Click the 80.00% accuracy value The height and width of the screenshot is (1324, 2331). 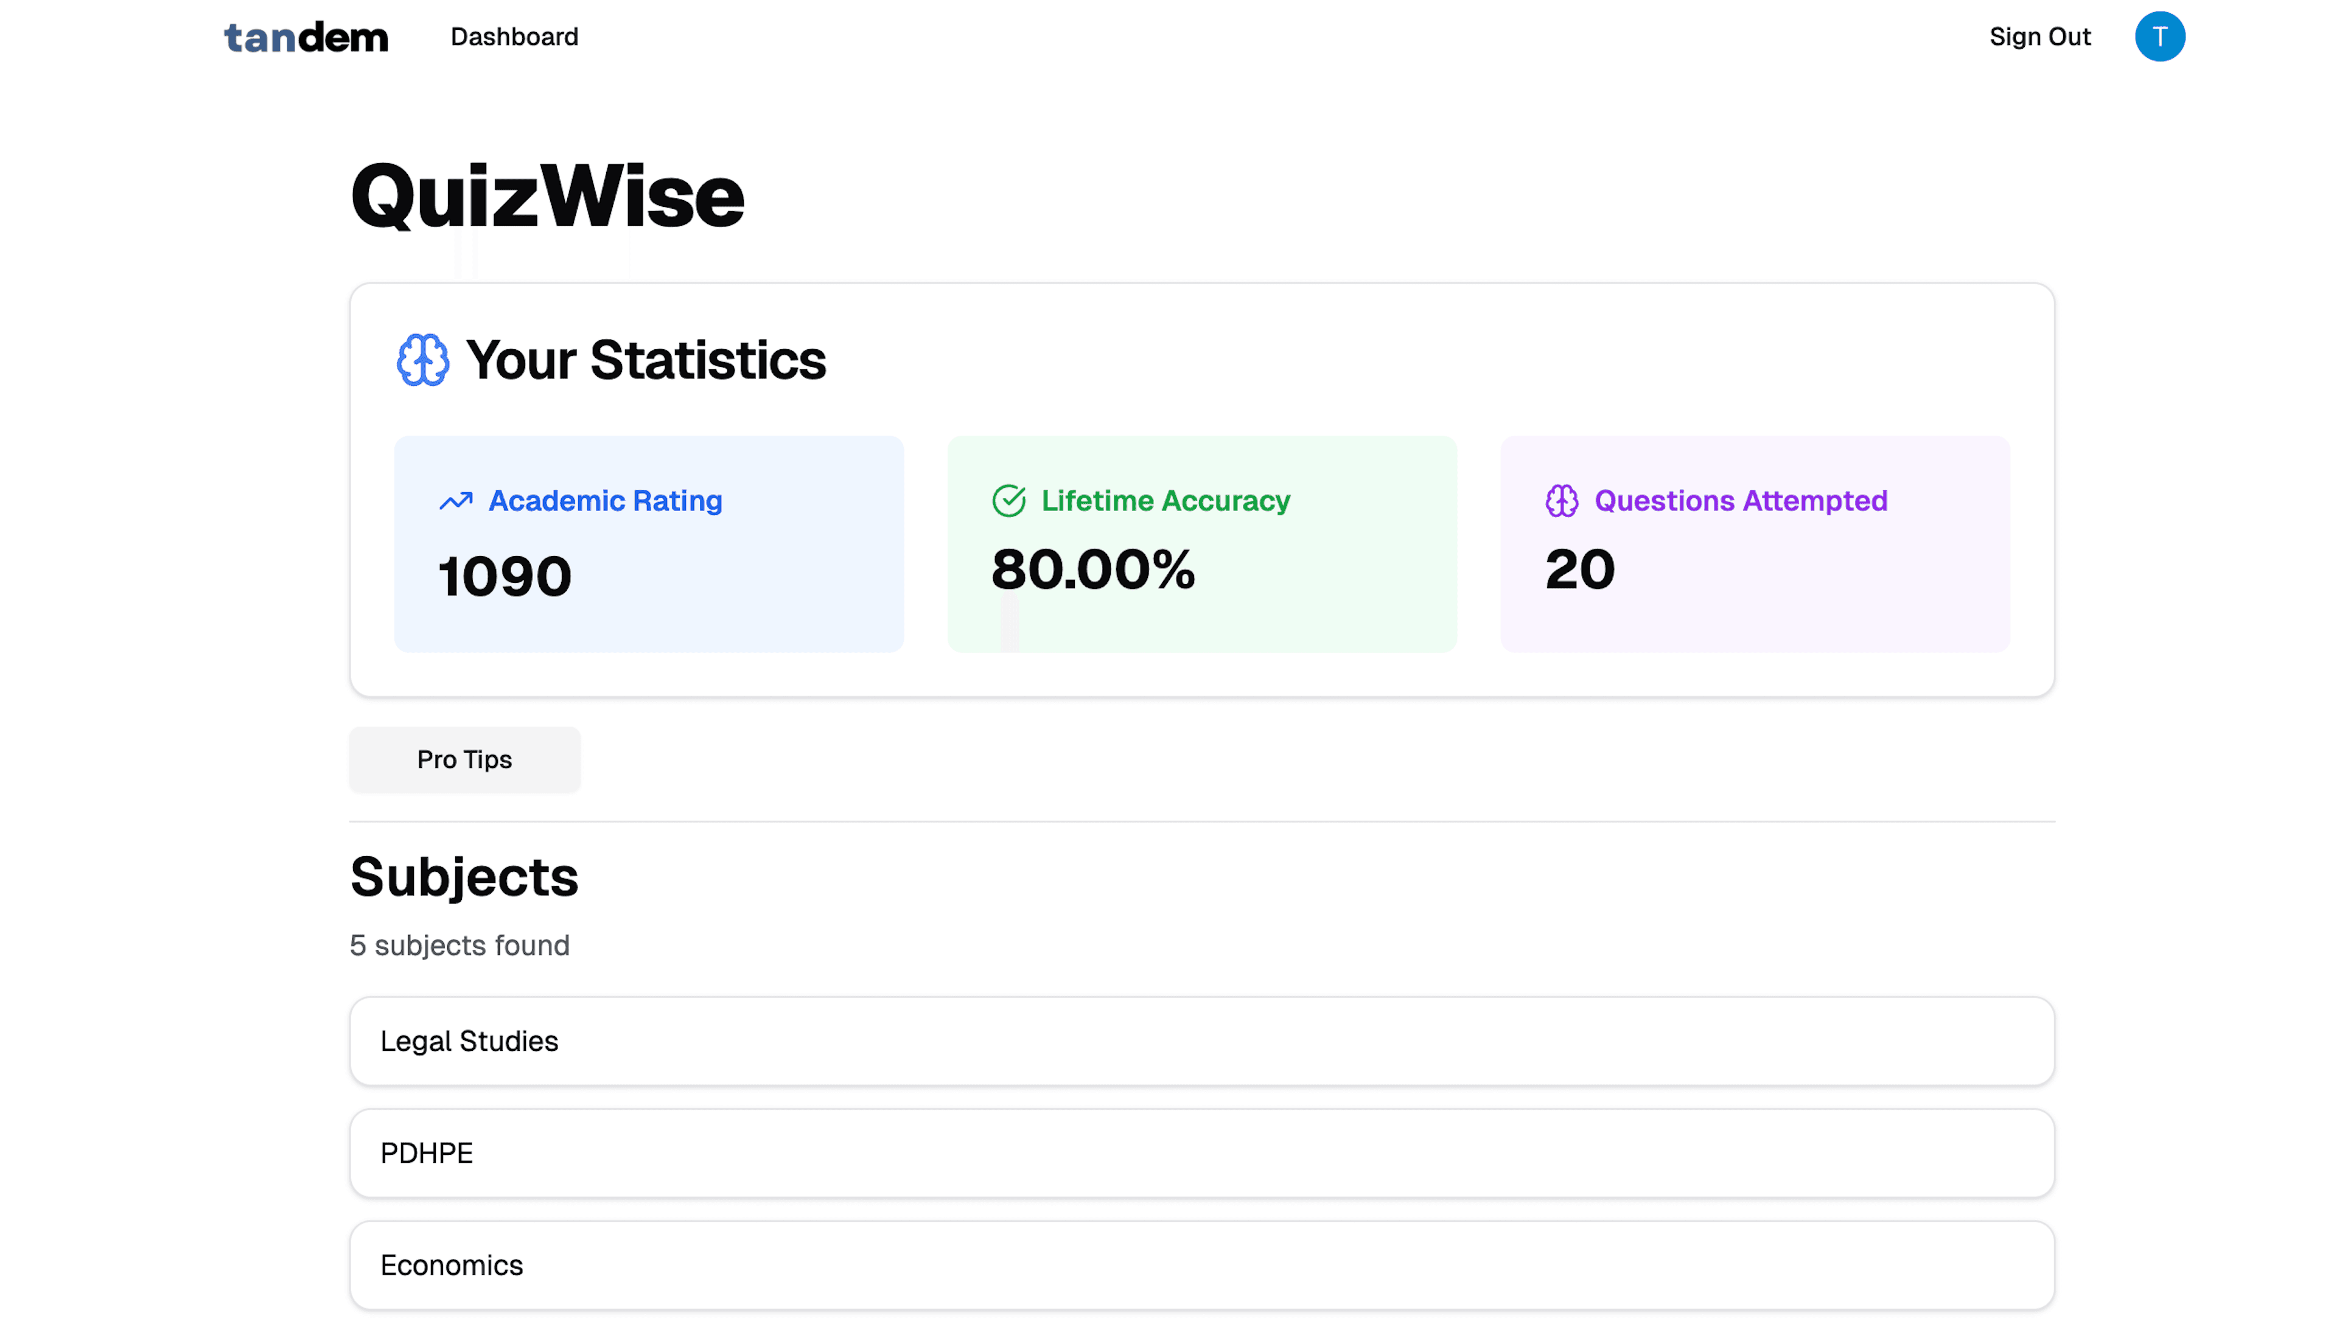pyautogui.click(x=1092, y=570)
